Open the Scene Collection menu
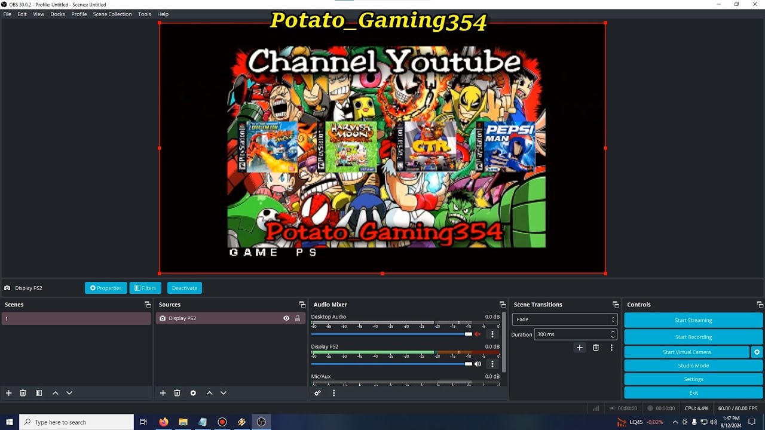765x430 pixels. tap(112, 14)
